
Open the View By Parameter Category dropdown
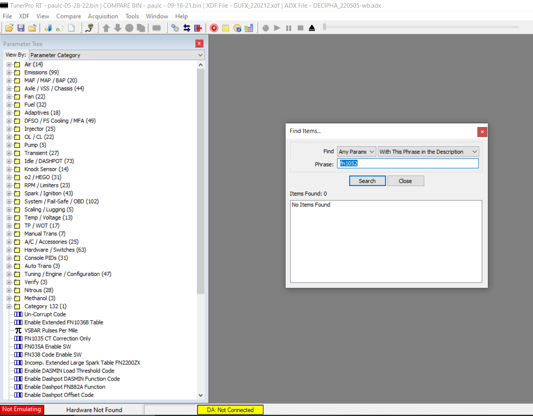pyautogui.click(x=117, y=55)
